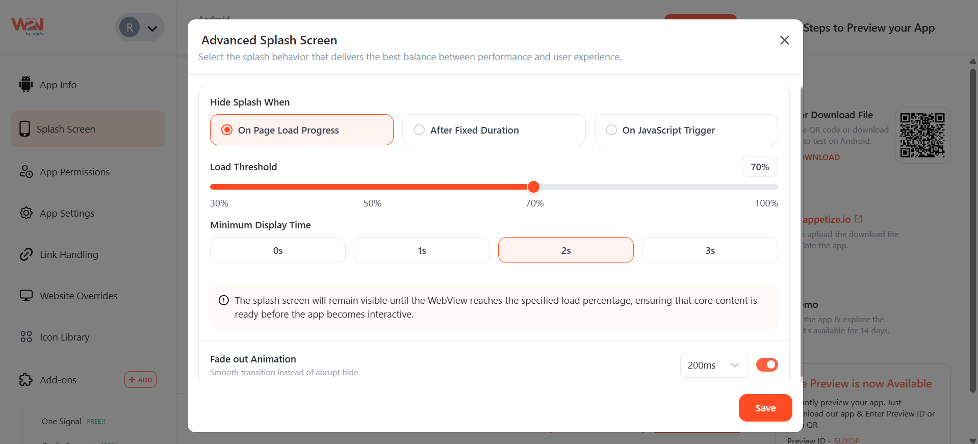Open the App Settings menu item
The image size is (978, 444).
click(x=67, y=213)
